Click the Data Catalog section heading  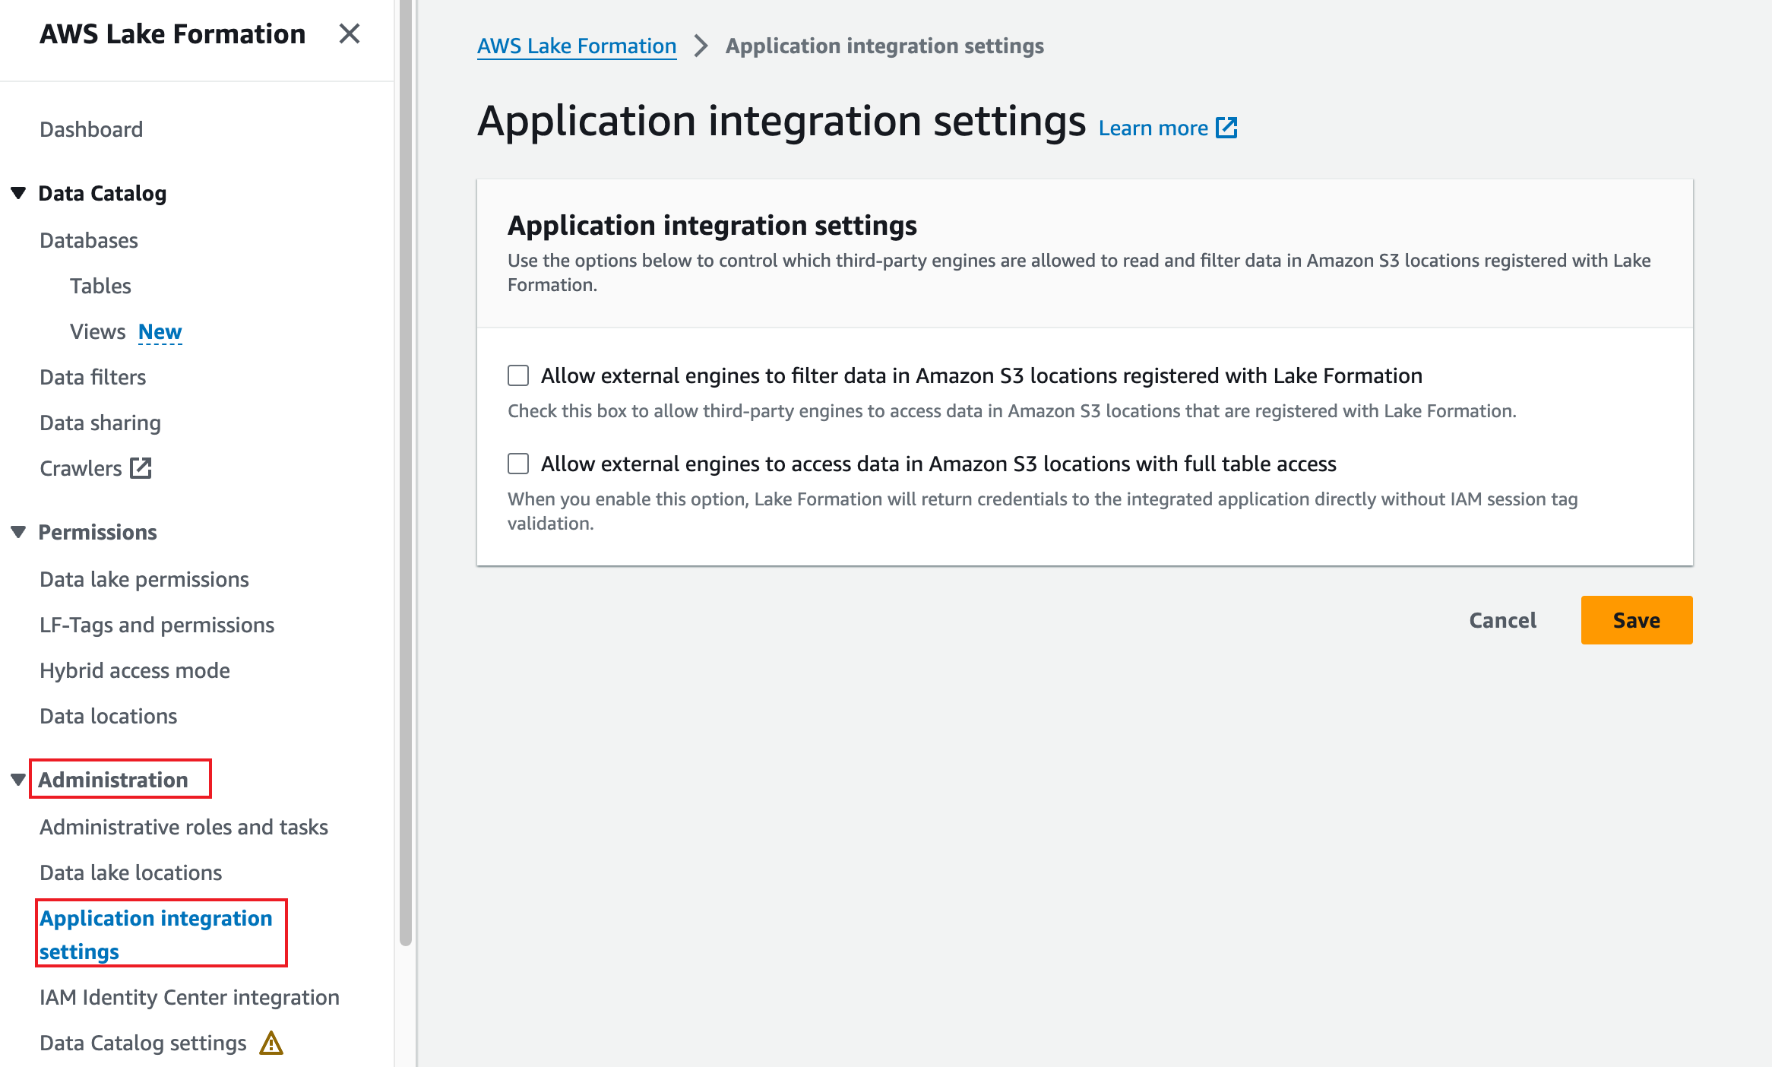point(103,193)
